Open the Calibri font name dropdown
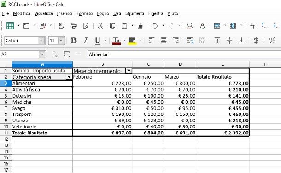Screen dimensions: 281x173 [x=41, y=40]
